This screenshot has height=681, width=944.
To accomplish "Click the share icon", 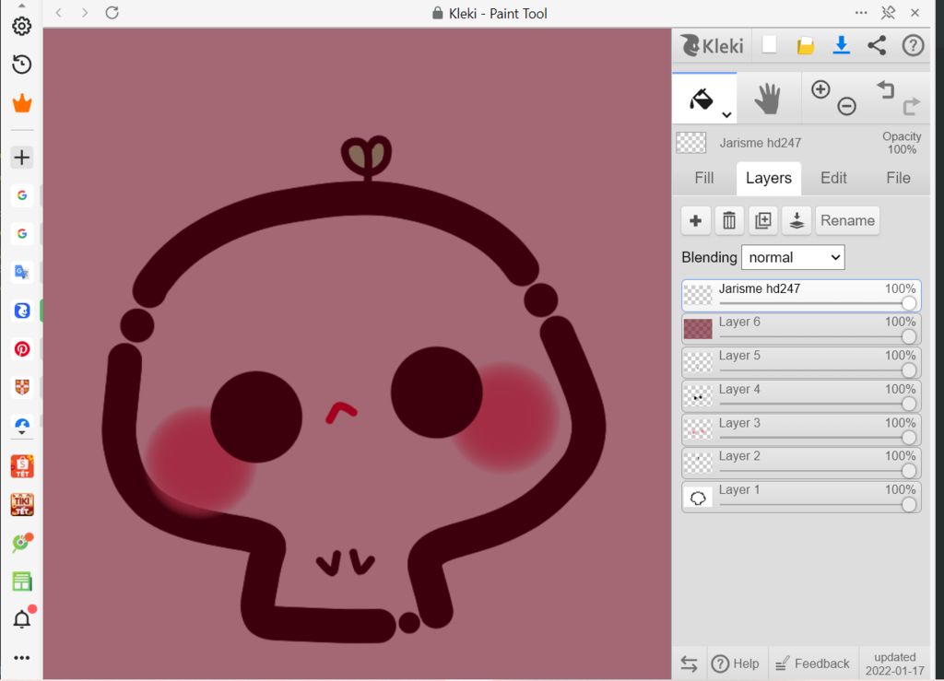I will click(877, 45).
